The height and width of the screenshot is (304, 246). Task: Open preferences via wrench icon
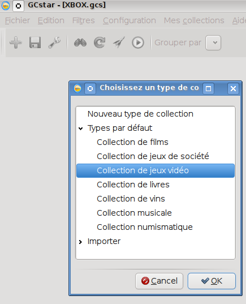pyautogui.click(x=54, y=42)
